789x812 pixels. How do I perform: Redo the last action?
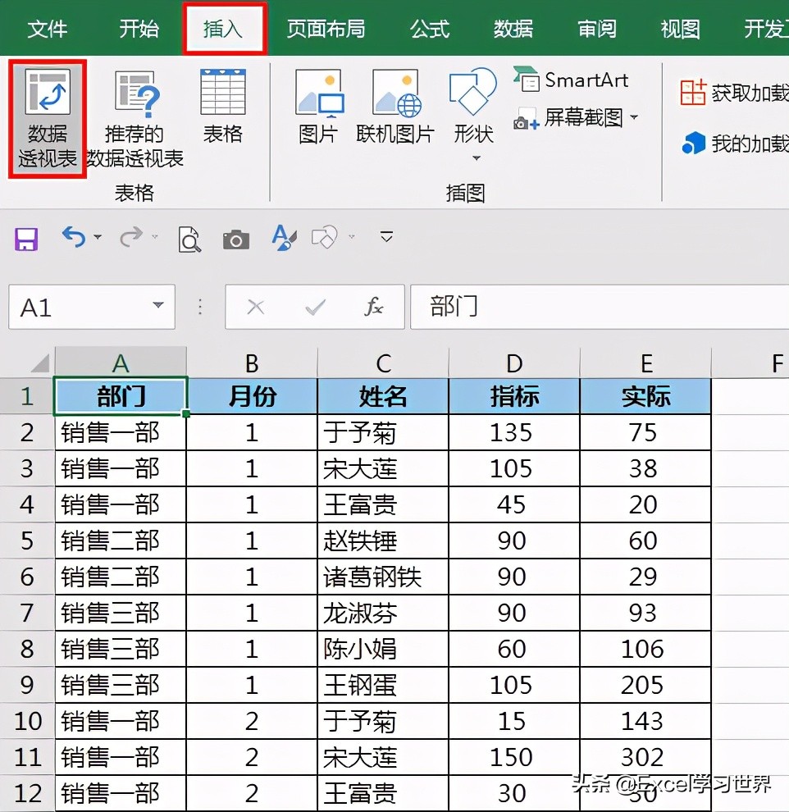[131, 237]
